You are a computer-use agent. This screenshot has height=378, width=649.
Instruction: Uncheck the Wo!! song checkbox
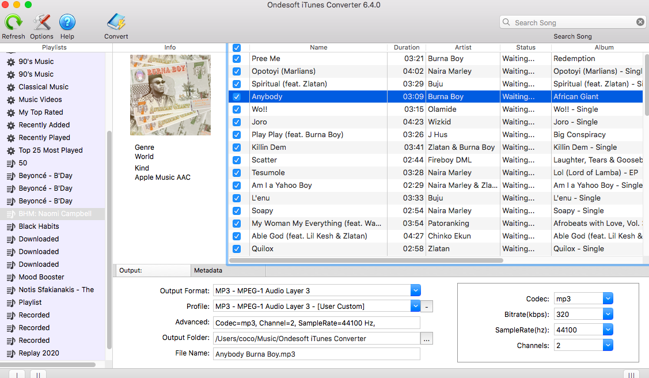pos(236,109)
